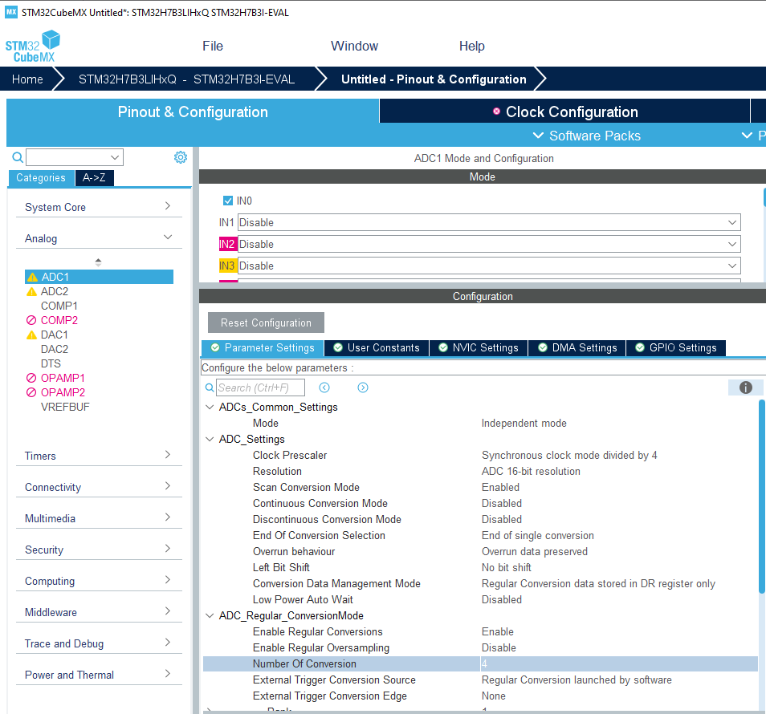Click the STM32H7B3LIHxQ board breadcrumb
This screenshot has height=714, width=766.
point(186,79)
